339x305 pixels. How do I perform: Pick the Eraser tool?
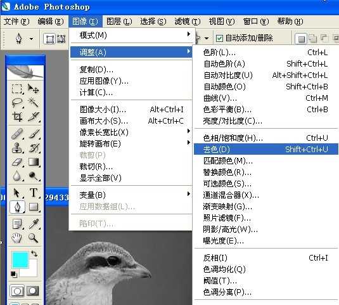pos(17,162)
